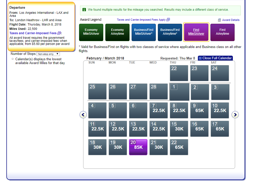Select the First AAnytime fare class

point(222,32)
